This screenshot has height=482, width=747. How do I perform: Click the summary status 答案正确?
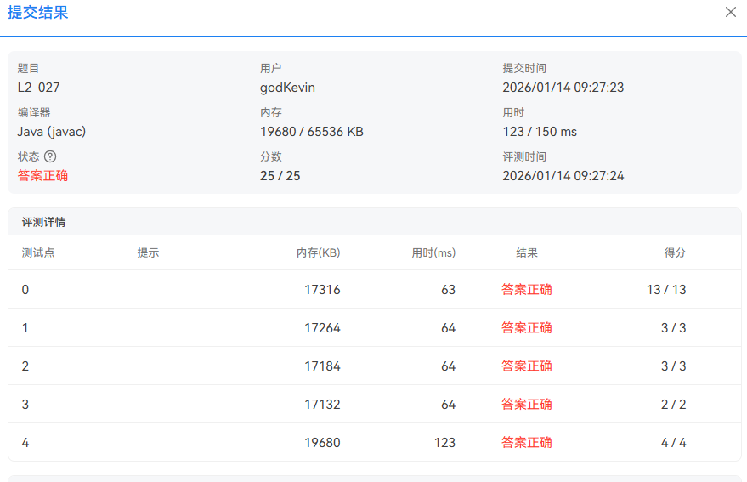pyautogui.click(x=42, y=176)
